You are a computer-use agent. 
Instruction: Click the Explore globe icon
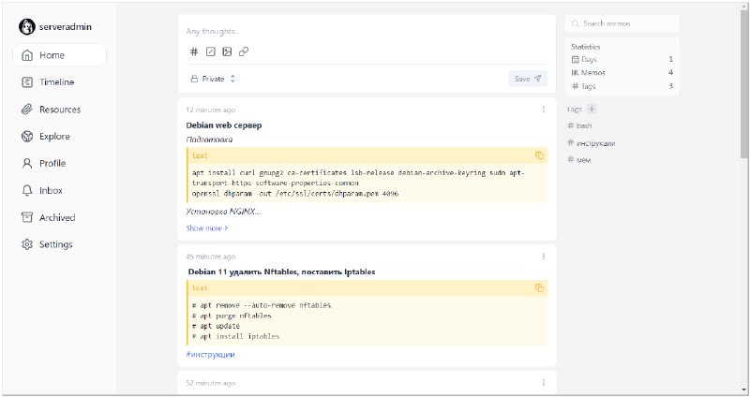[27, 137]
